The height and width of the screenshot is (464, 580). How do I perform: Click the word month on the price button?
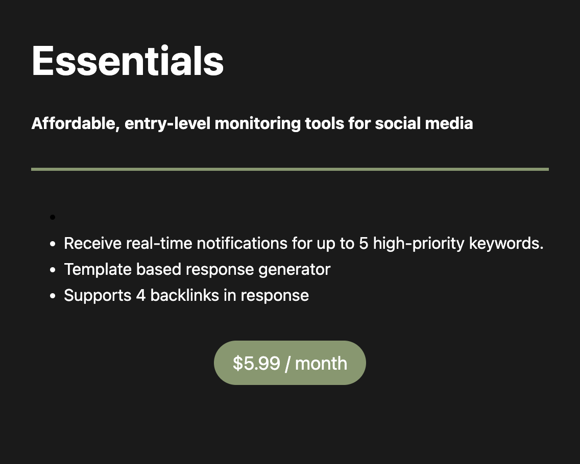tap(321, 363)
